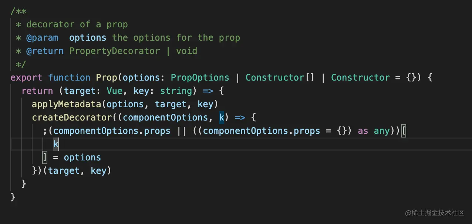Place cursor on highlighted k line

click(236, 144)
